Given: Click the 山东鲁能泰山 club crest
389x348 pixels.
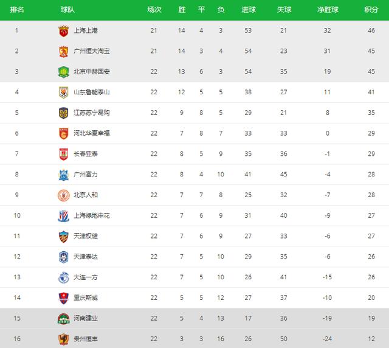Looking at the screenshot, I should click(63, 92).
